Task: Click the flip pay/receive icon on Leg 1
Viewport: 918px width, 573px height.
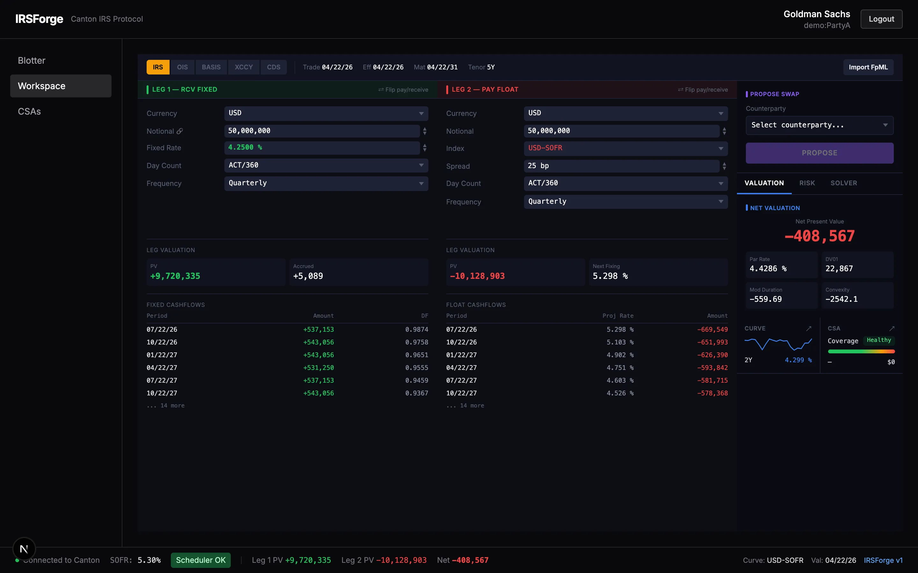Action: pos(381,89)
